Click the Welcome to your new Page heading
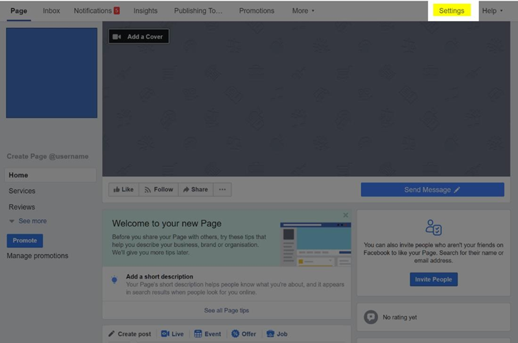Viewport: 518px width, 343px height. point(167,223)
